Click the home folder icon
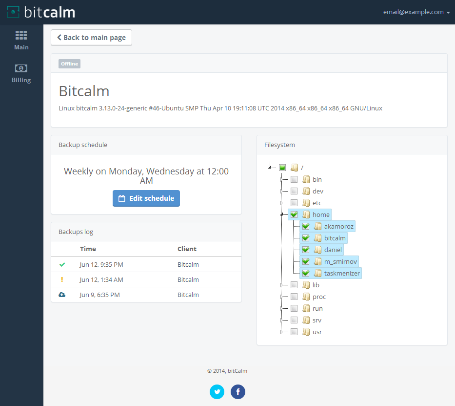Screen dimensions: 455x406 tap(306, 214)
